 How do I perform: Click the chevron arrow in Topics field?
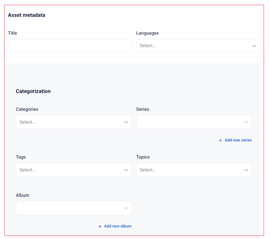coord(246,170)
